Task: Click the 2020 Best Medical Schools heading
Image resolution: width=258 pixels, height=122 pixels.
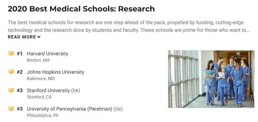Action: click(81, 9)
